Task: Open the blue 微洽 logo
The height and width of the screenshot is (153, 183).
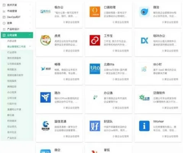Action: 144,12
